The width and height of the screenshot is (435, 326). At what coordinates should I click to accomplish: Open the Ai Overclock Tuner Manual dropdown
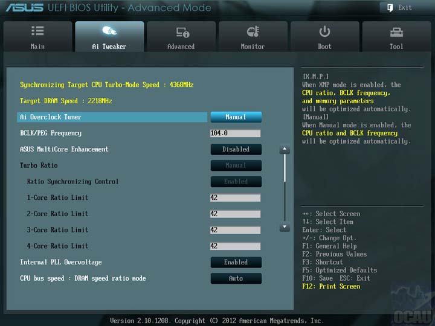pyautogui.click(x=236, y=117)
